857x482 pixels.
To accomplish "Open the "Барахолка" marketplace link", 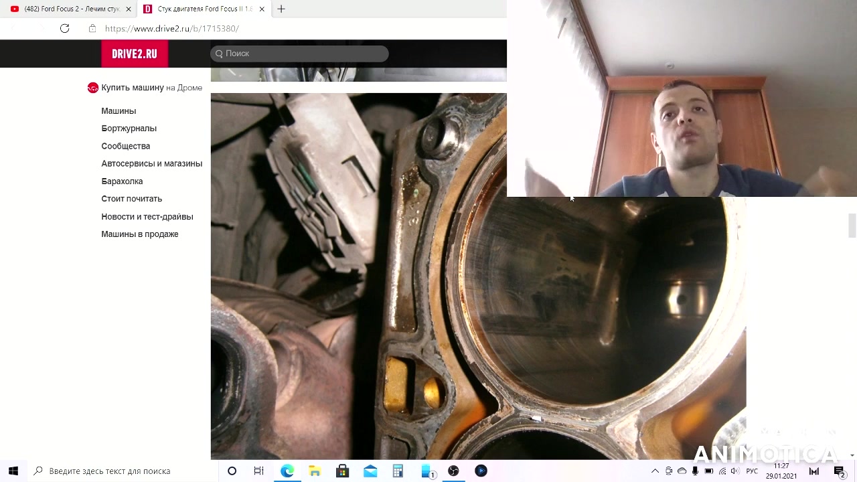I will (122, 181).
